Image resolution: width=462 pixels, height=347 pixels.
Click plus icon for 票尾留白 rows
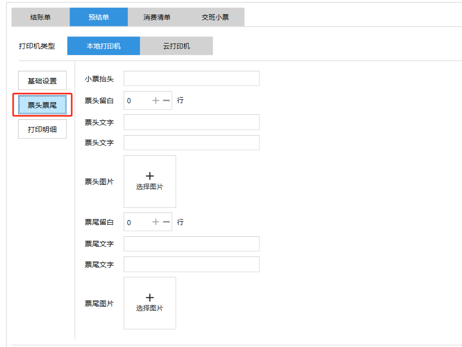click(x=156, y=222)
